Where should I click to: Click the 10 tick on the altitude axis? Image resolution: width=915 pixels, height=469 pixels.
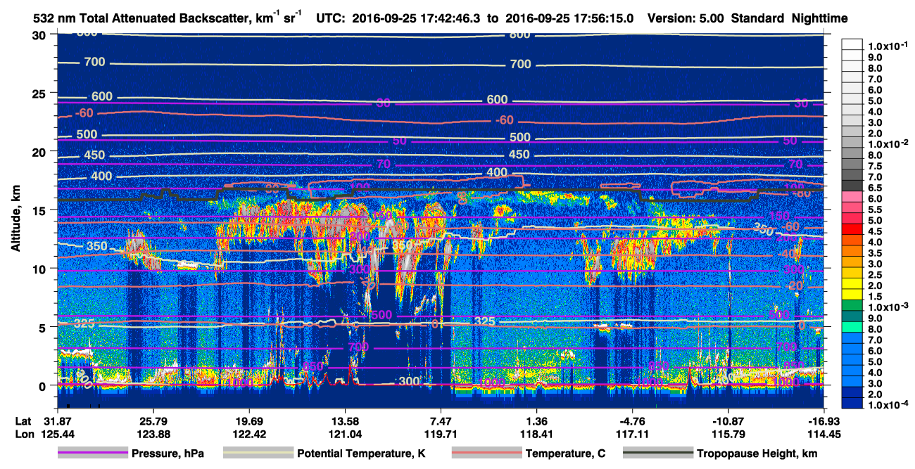(39, 269)
